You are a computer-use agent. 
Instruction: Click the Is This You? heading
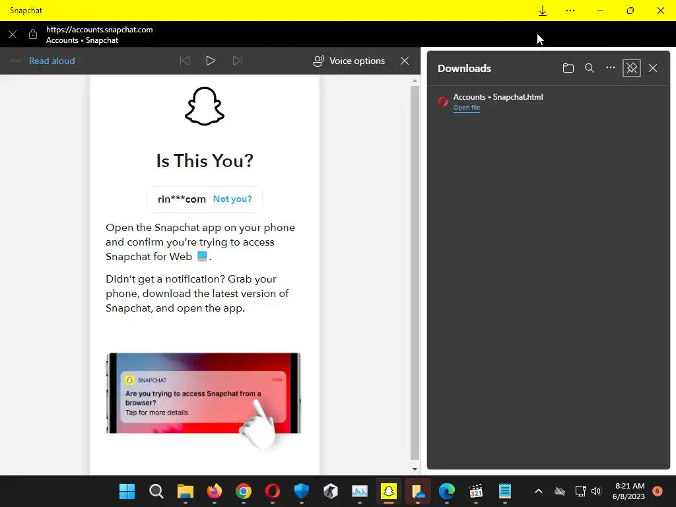tap(205, 161)
